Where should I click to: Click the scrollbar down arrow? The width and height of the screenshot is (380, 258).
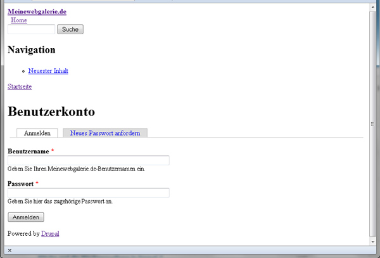coord(372,241)
